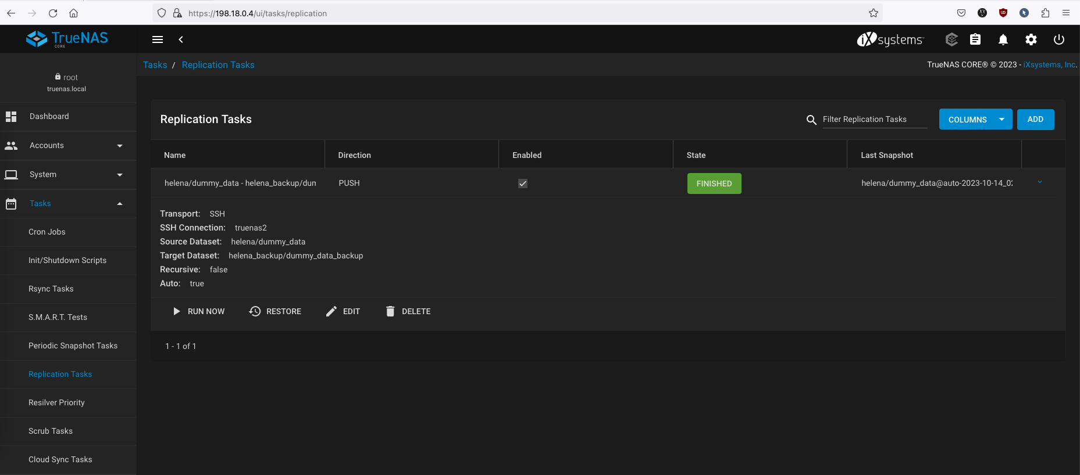This screenshot has width=1080, height=475.
Task: Go to Cloud Sync Tasks
Action: (x=60, y=459)
